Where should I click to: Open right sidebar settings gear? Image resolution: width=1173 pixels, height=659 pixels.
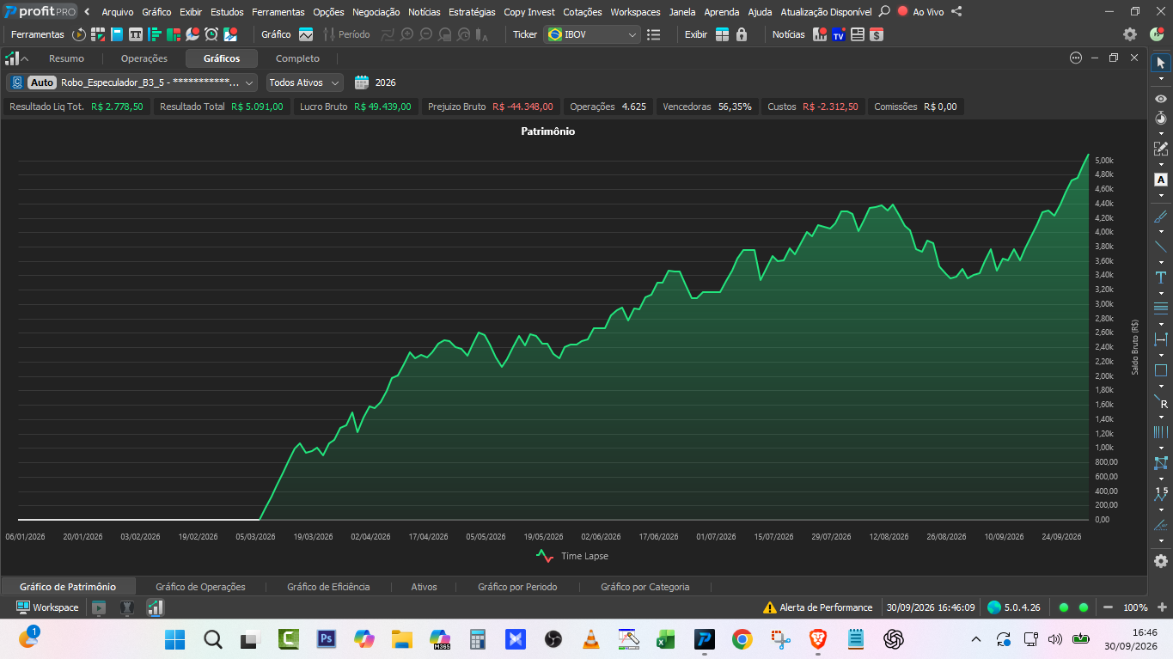[x=1161, y=561]
